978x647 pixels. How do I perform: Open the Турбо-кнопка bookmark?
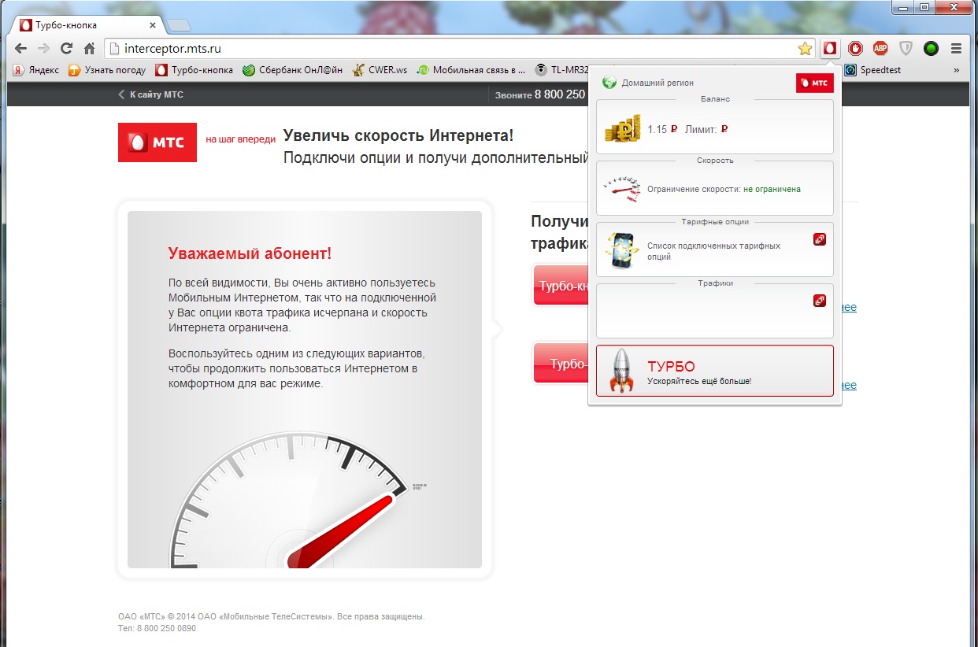point(194,70)
